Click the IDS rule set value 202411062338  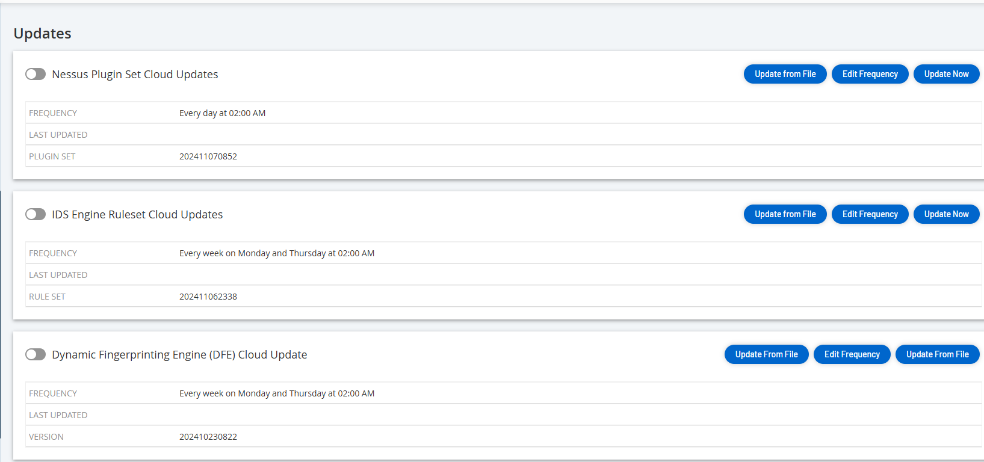coord(208,297)
